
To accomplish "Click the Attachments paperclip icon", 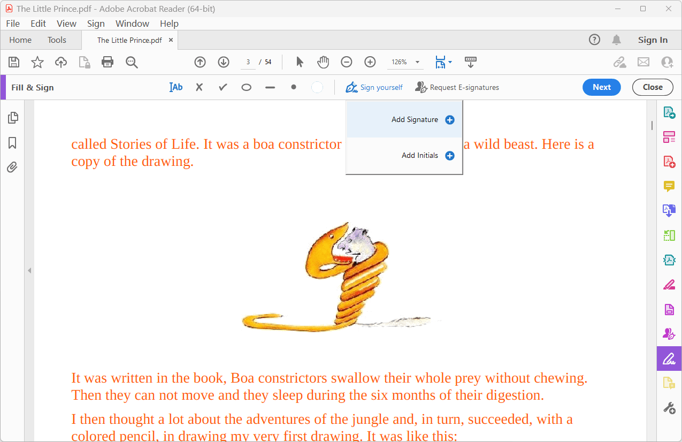I will pyautogui.click(x=12, y=167).
